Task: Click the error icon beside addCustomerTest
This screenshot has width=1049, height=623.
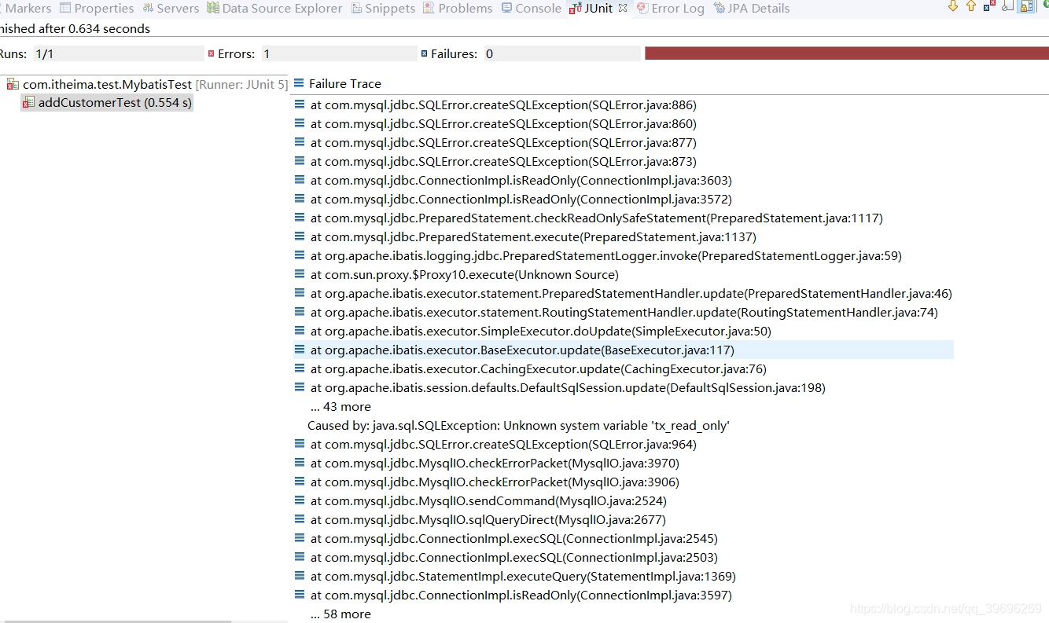Action: (29, 101)
